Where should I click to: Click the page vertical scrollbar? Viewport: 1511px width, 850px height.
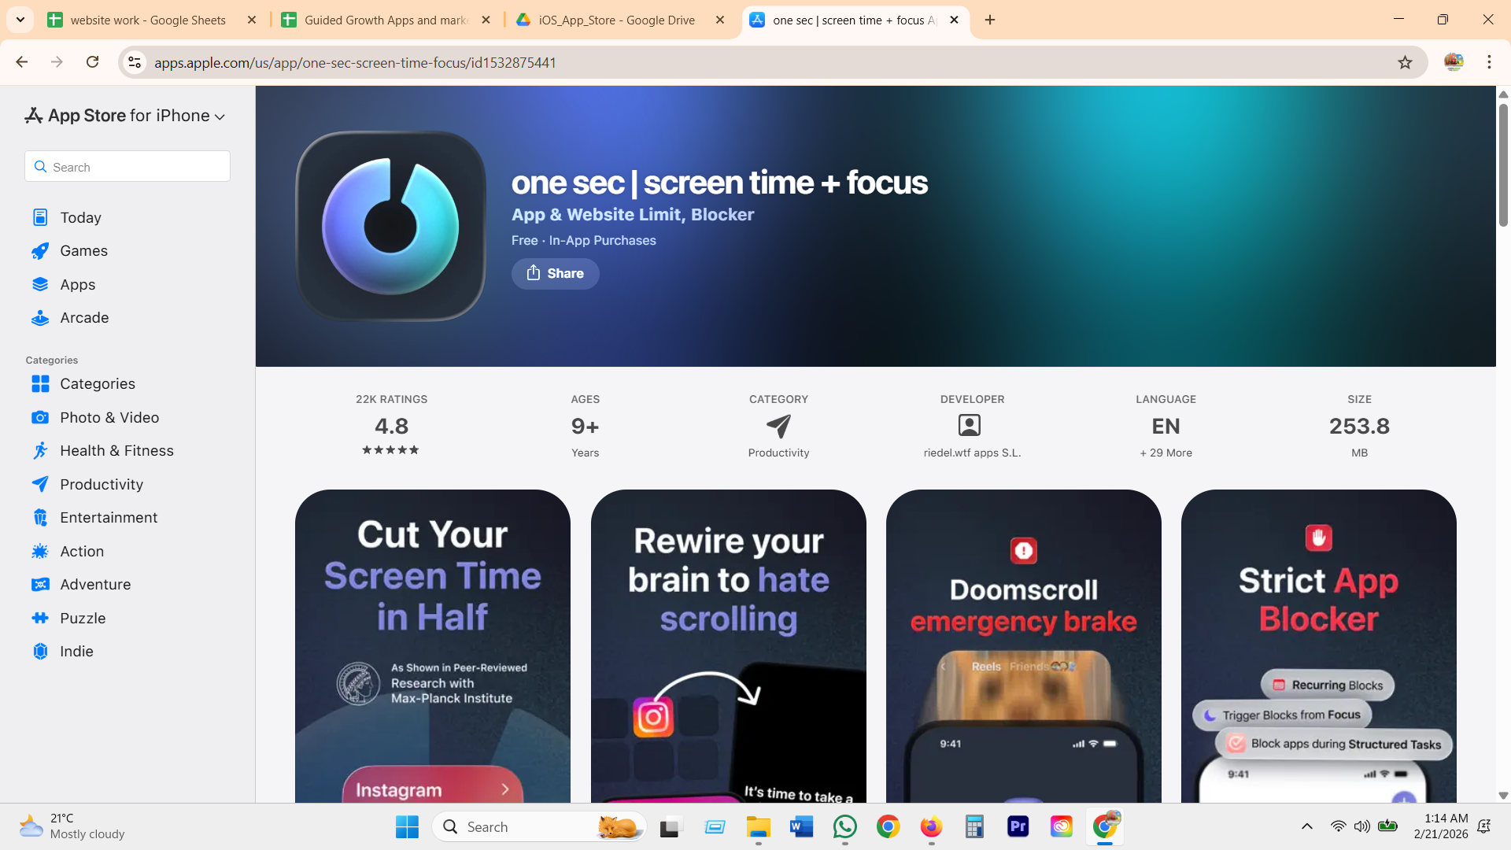coord(1503,165)
